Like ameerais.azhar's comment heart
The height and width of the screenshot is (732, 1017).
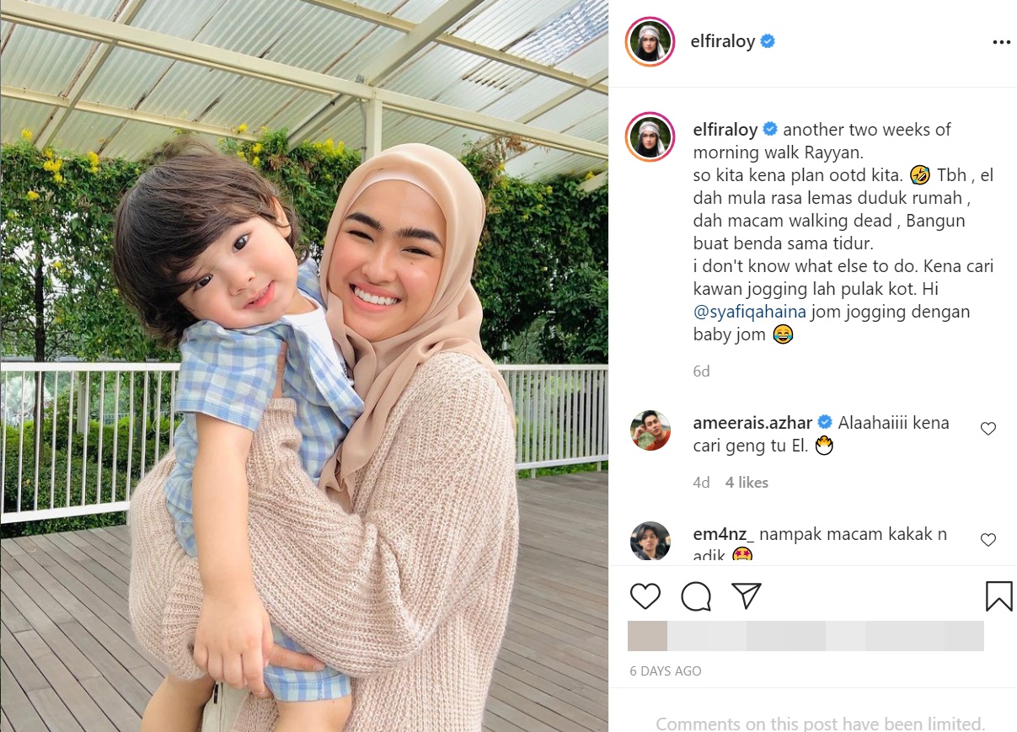(x=988, y=429)
